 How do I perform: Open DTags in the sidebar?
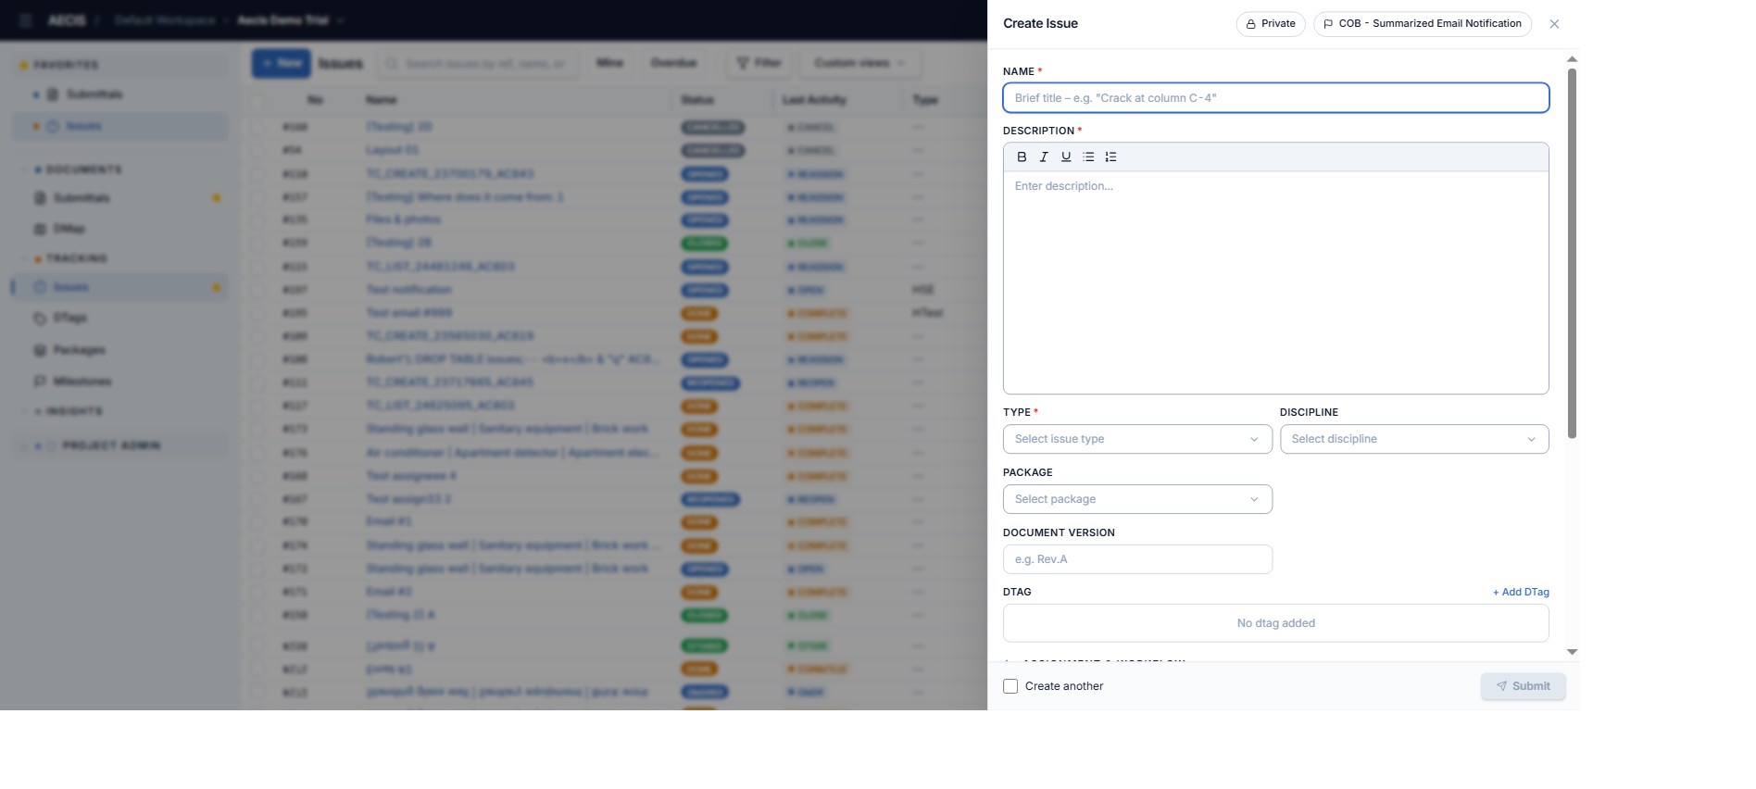[x=69, y=318]
